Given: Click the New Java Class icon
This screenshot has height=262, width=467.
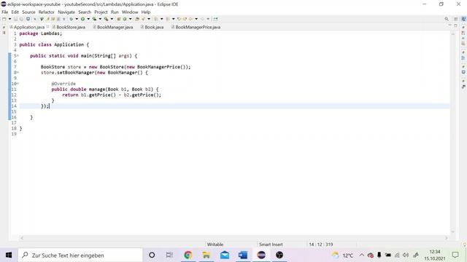Looking at the screenshot, I should 125,19.
